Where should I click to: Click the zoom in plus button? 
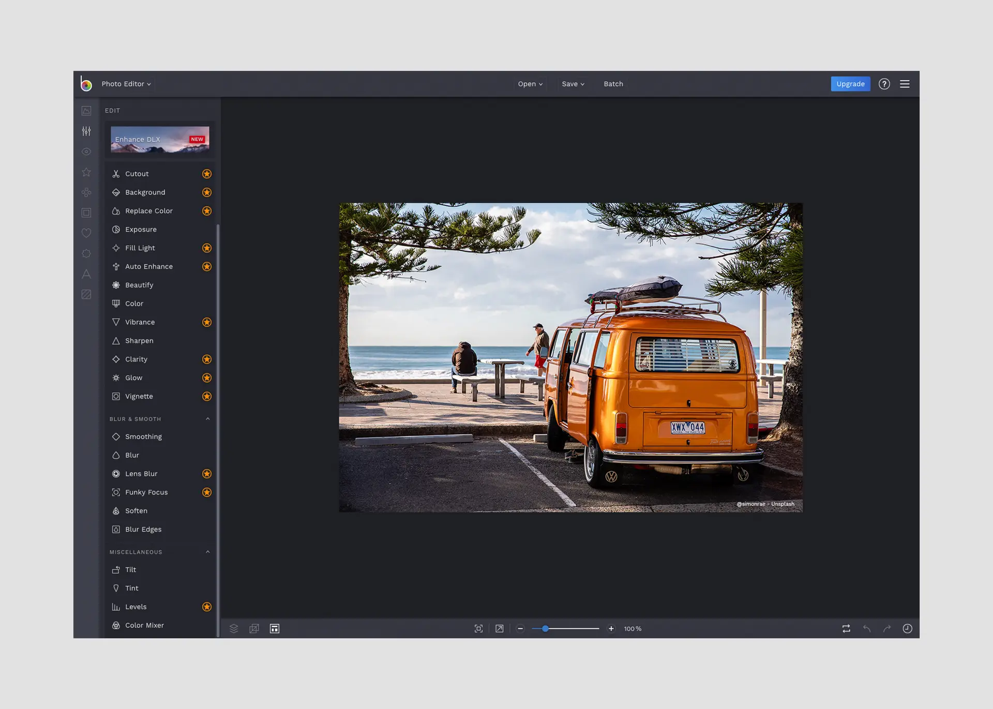pos(611,628)
